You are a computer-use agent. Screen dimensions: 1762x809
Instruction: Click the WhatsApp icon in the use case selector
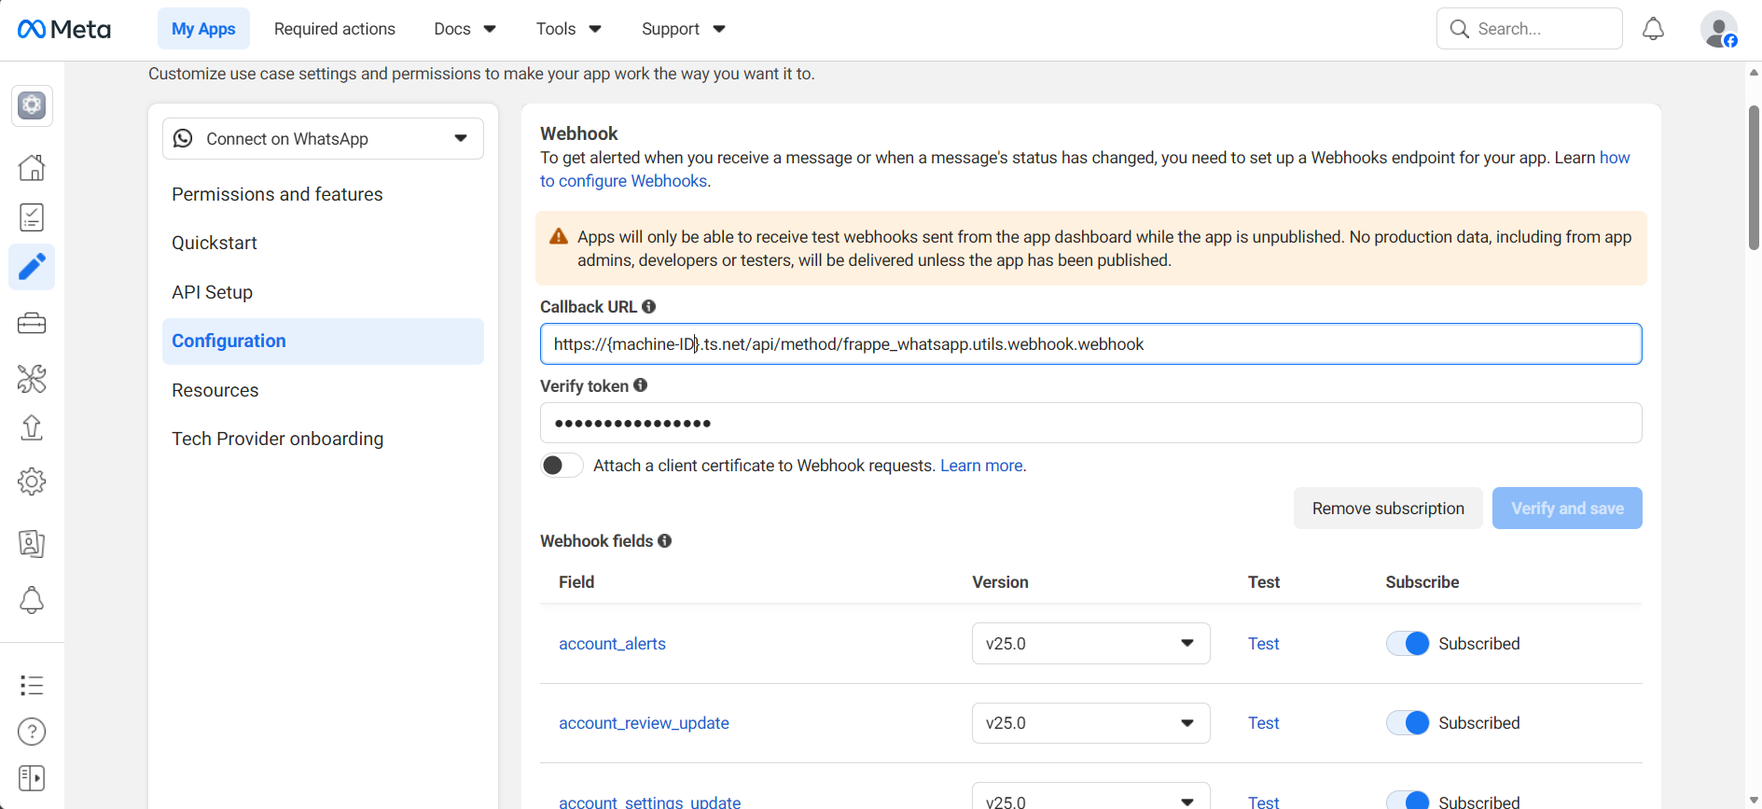click(184, 138)
